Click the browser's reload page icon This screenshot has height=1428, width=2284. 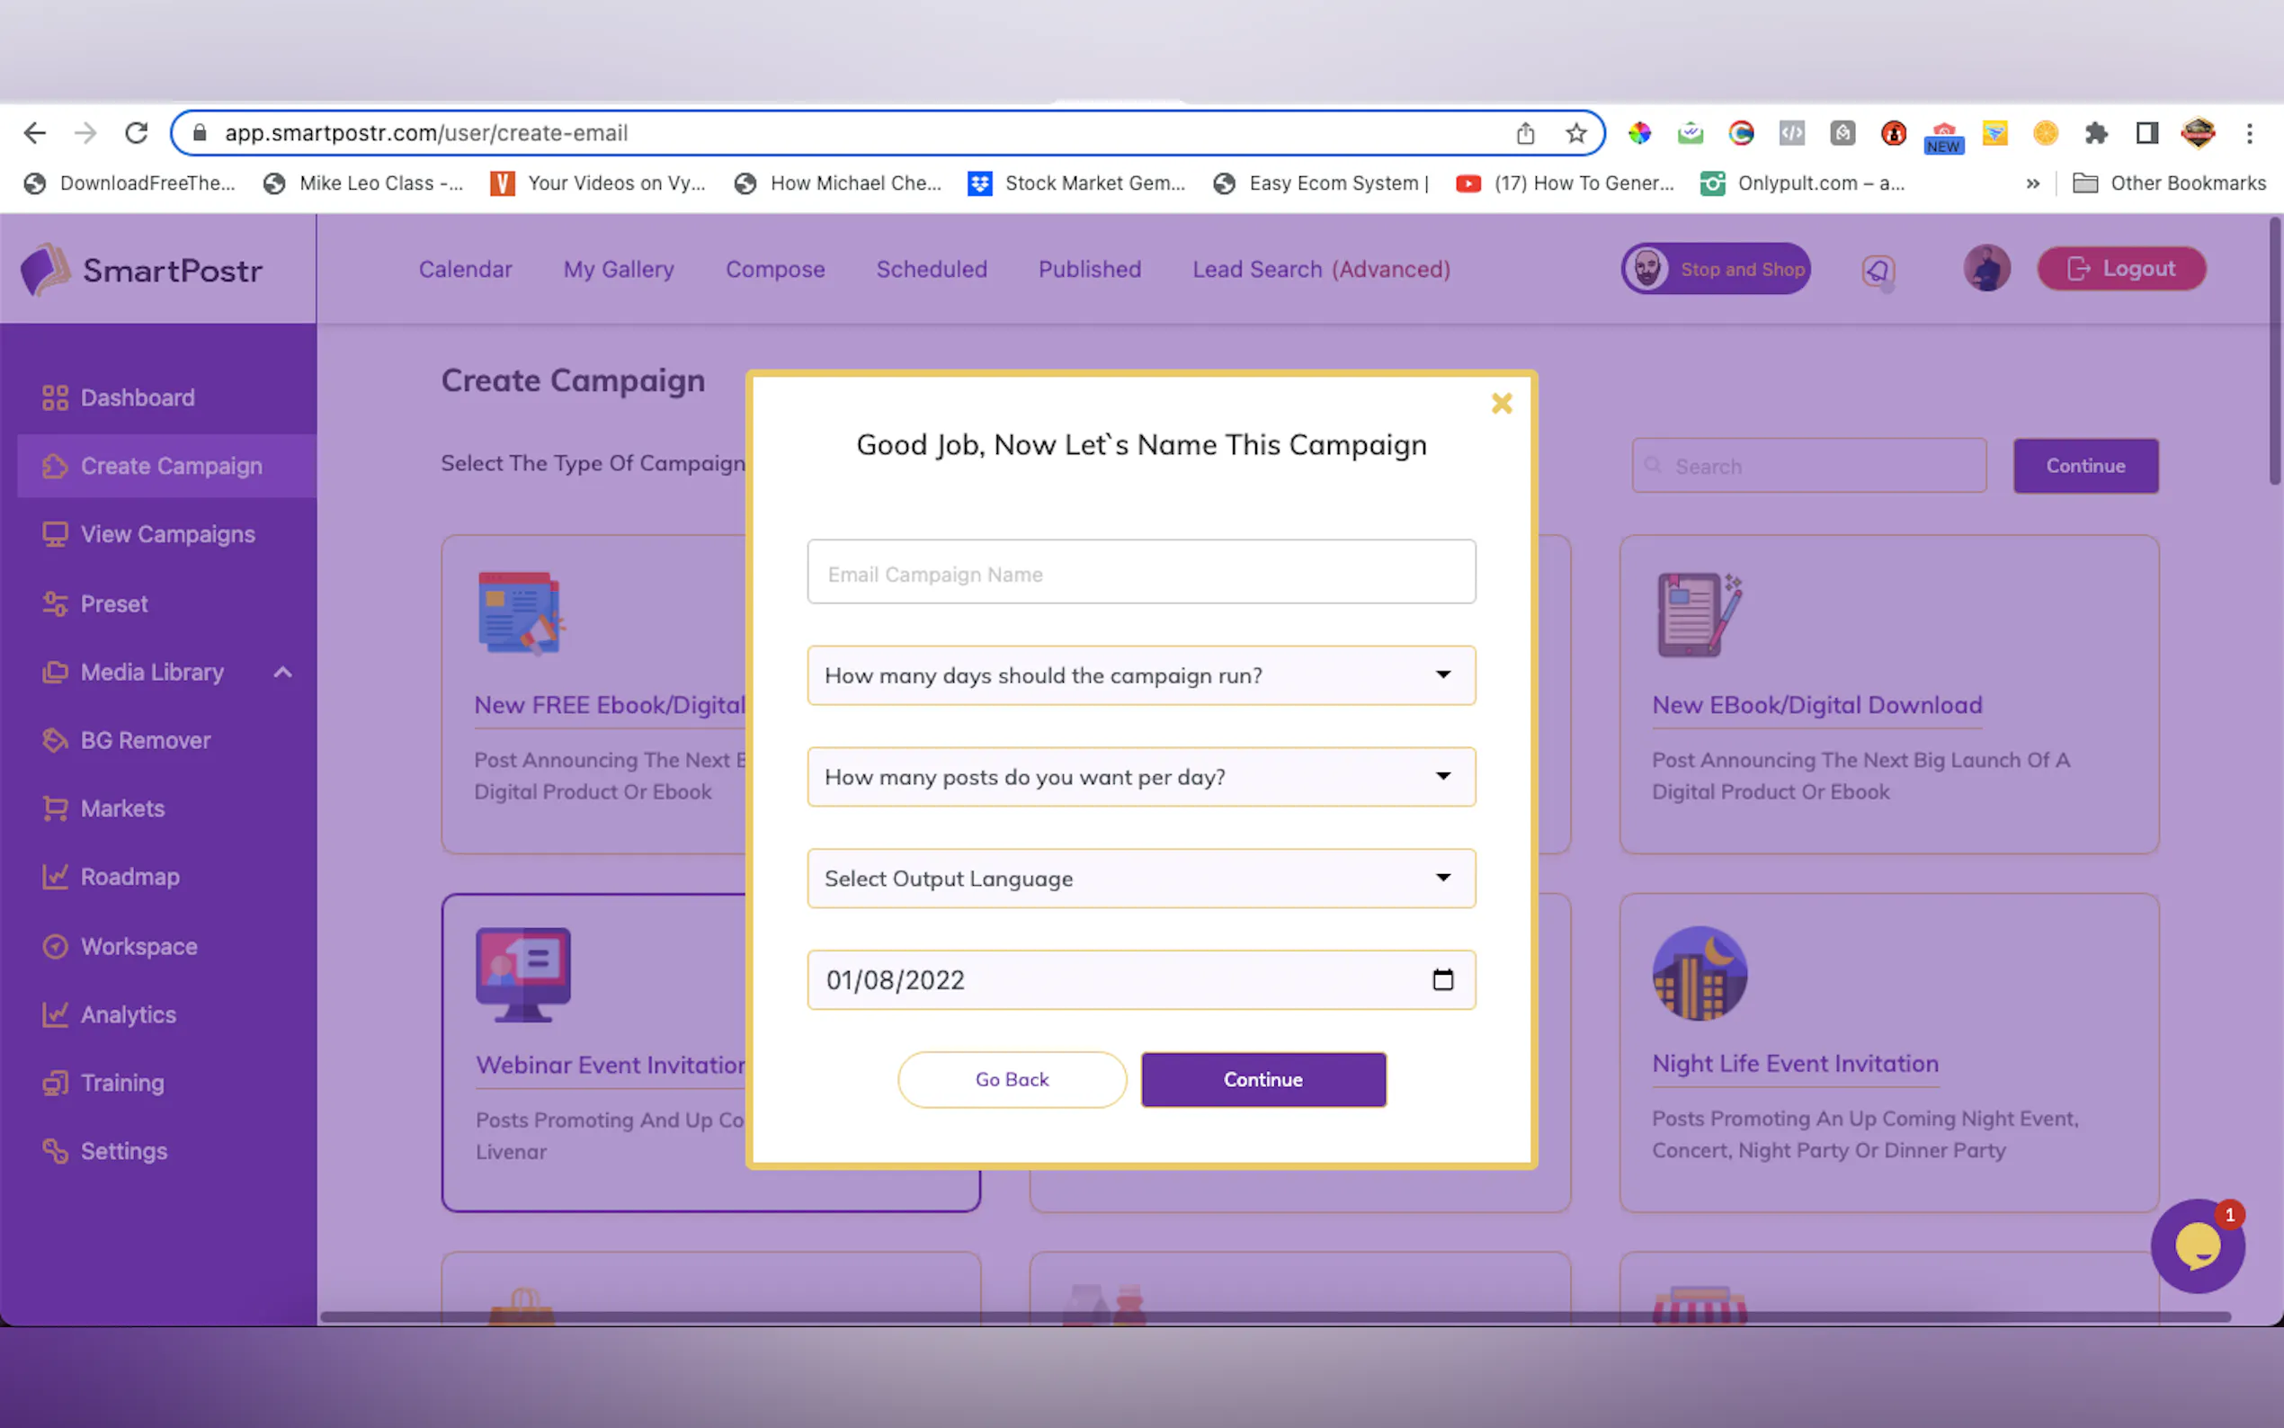coord(137,133)
